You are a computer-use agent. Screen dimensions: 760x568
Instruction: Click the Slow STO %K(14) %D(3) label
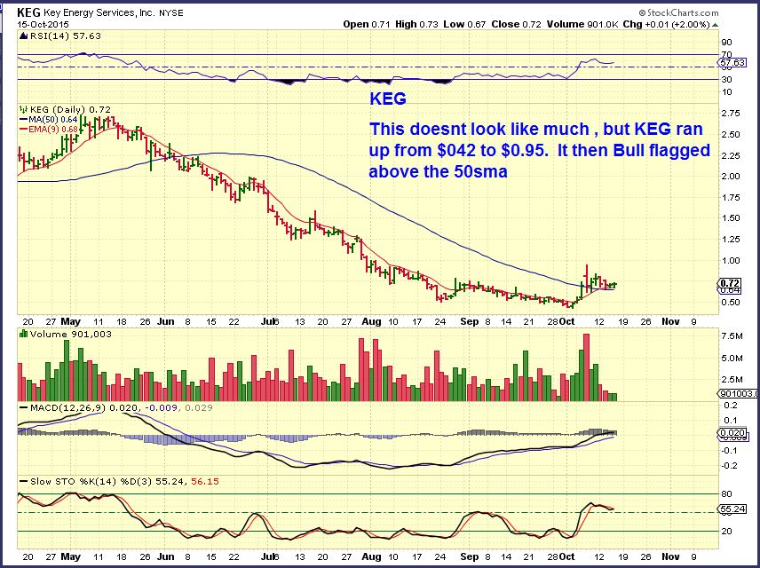(x=91, y=481)
